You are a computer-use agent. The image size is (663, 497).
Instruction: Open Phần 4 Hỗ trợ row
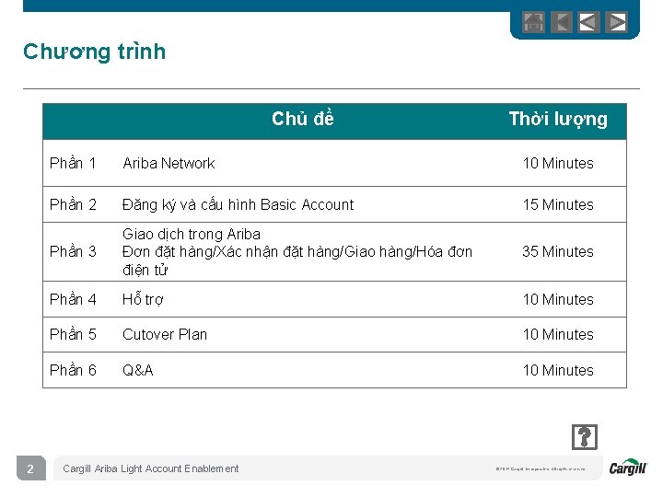(334, 299)
